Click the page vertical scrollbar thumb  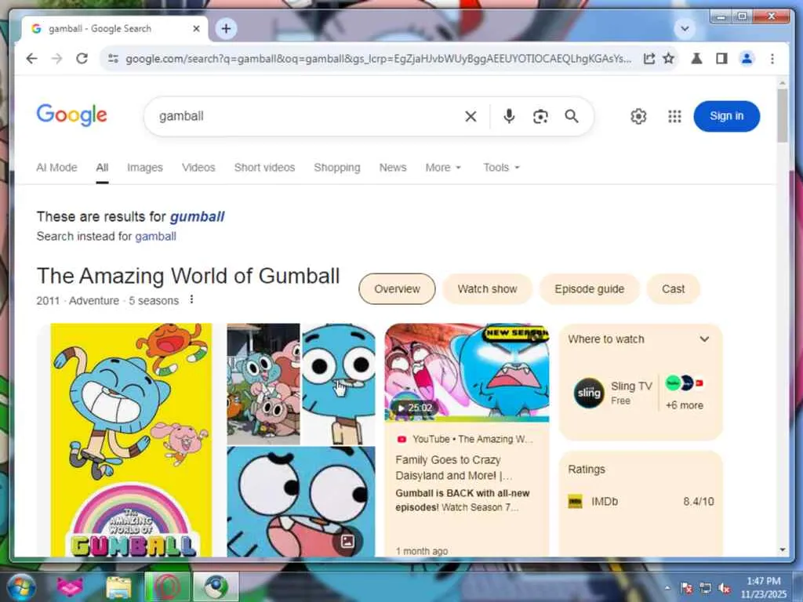[782, 115]
